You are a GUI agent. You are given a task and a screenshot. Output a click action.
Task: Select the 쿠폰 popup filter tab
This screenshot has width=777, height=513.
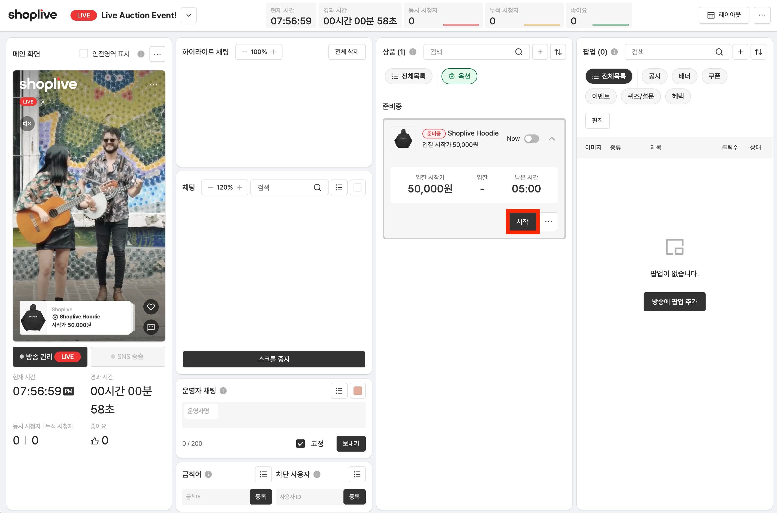point(714,76)
